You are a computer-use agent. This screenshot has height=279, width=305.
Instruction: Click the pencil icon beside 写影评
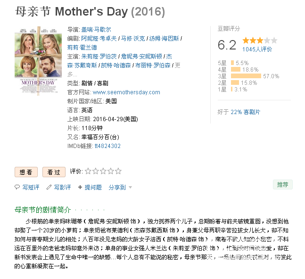coord(49,187)
